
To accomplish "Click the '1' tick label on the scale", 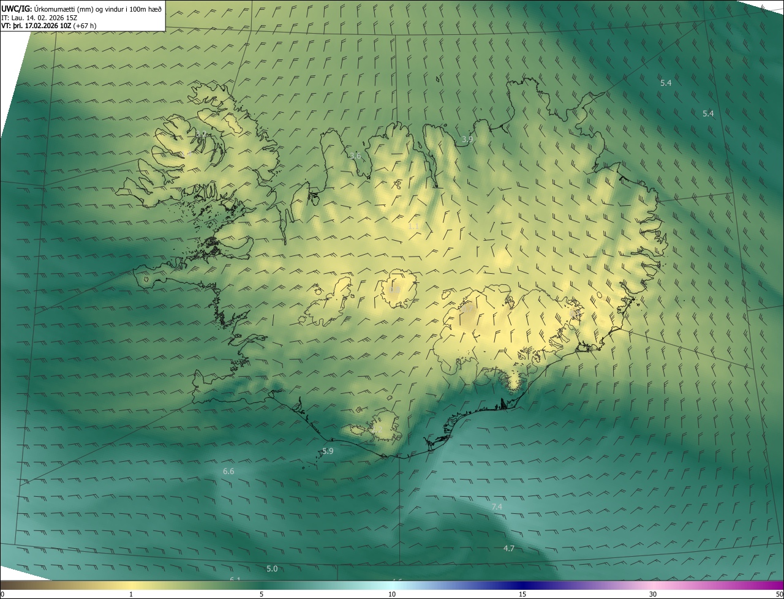I will (131, 594).
